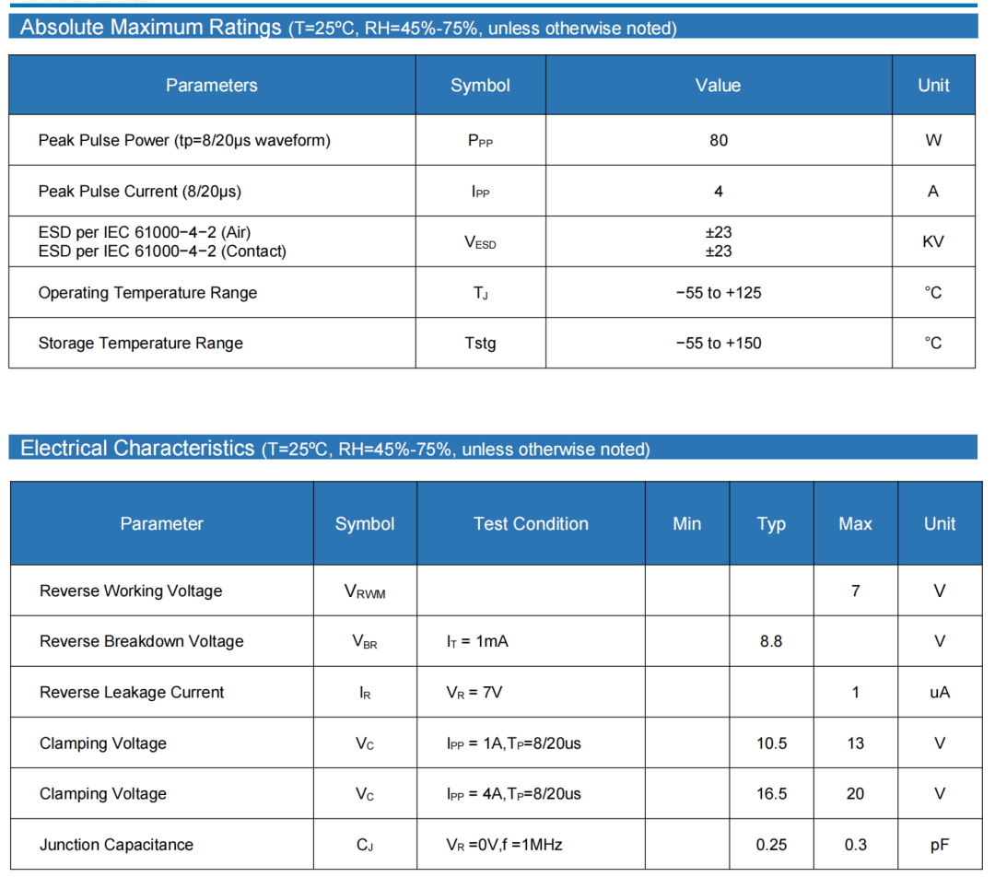The width and height of the screenshot is (995, 877).
Task: Click the −55 to +150 value cell
Action: tap(718, 344)
